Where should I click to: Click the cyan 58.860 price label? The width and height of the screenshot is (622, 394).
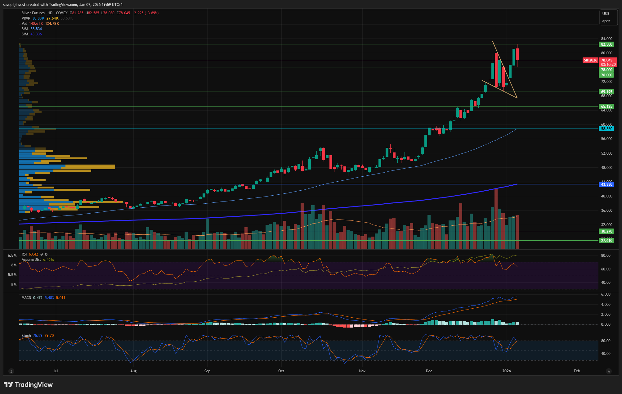(606, 129)
